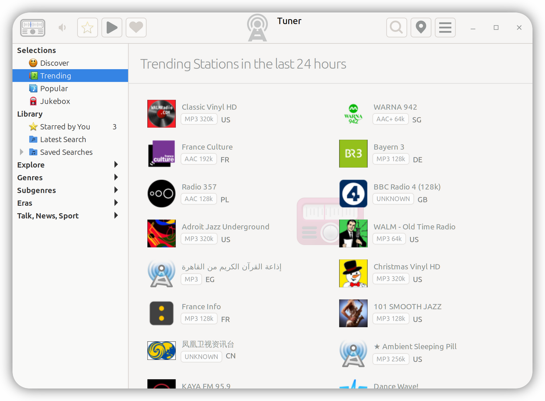The width and height of the screenshot is (545, 401).
Task: Click the Eras section label
Action: point(25,203)
